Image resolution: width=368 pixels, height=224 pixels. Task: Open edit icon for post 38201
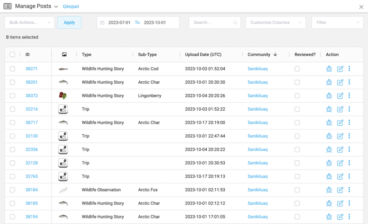click(340, 82)
